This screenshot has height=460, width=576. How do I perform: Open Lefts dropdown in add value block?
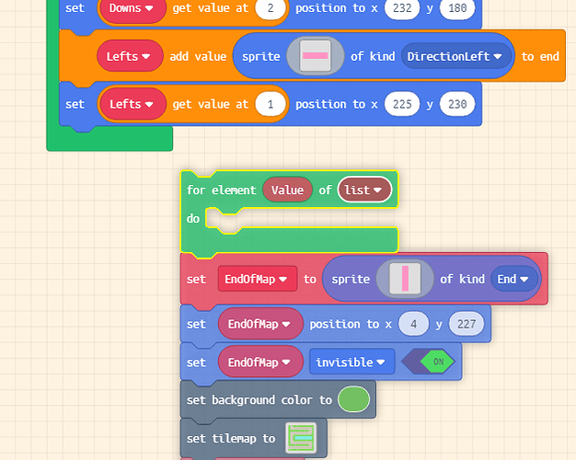click(x=128, y=56)
